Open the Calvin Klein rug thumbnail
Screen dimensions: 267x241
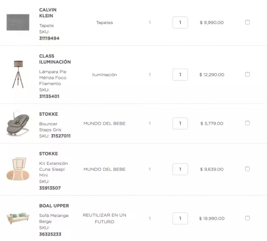click(x=18, y=22)
